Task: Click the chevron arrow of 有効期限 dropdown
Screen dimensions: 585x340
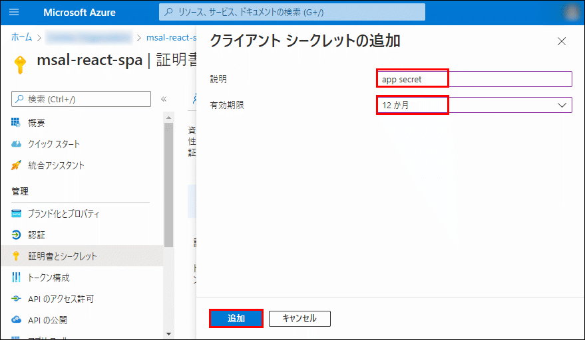Action: [562, 105]
